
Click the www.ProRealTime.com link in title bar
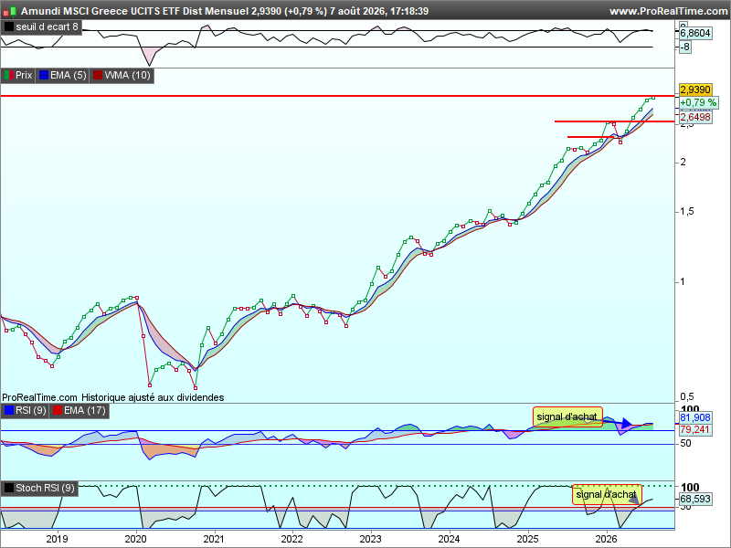click(x=669, y=11)
